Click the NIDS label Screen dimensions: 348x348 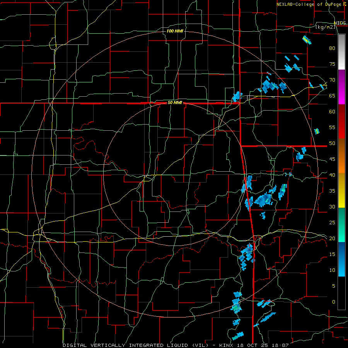(x=340, y=23)
